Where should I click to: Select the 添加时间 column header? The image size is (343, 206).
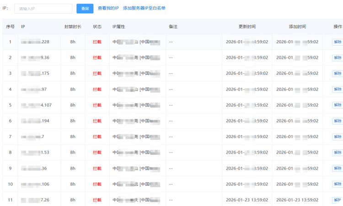(x=297, y=27)
